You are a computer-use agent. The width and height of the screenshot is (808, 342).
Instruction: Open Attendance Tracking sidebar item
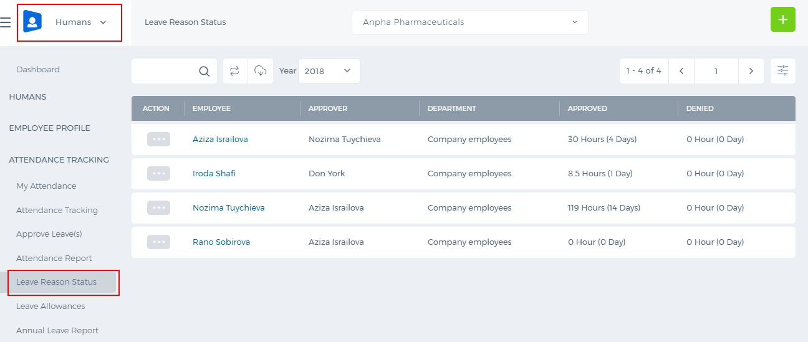[57, 211]
